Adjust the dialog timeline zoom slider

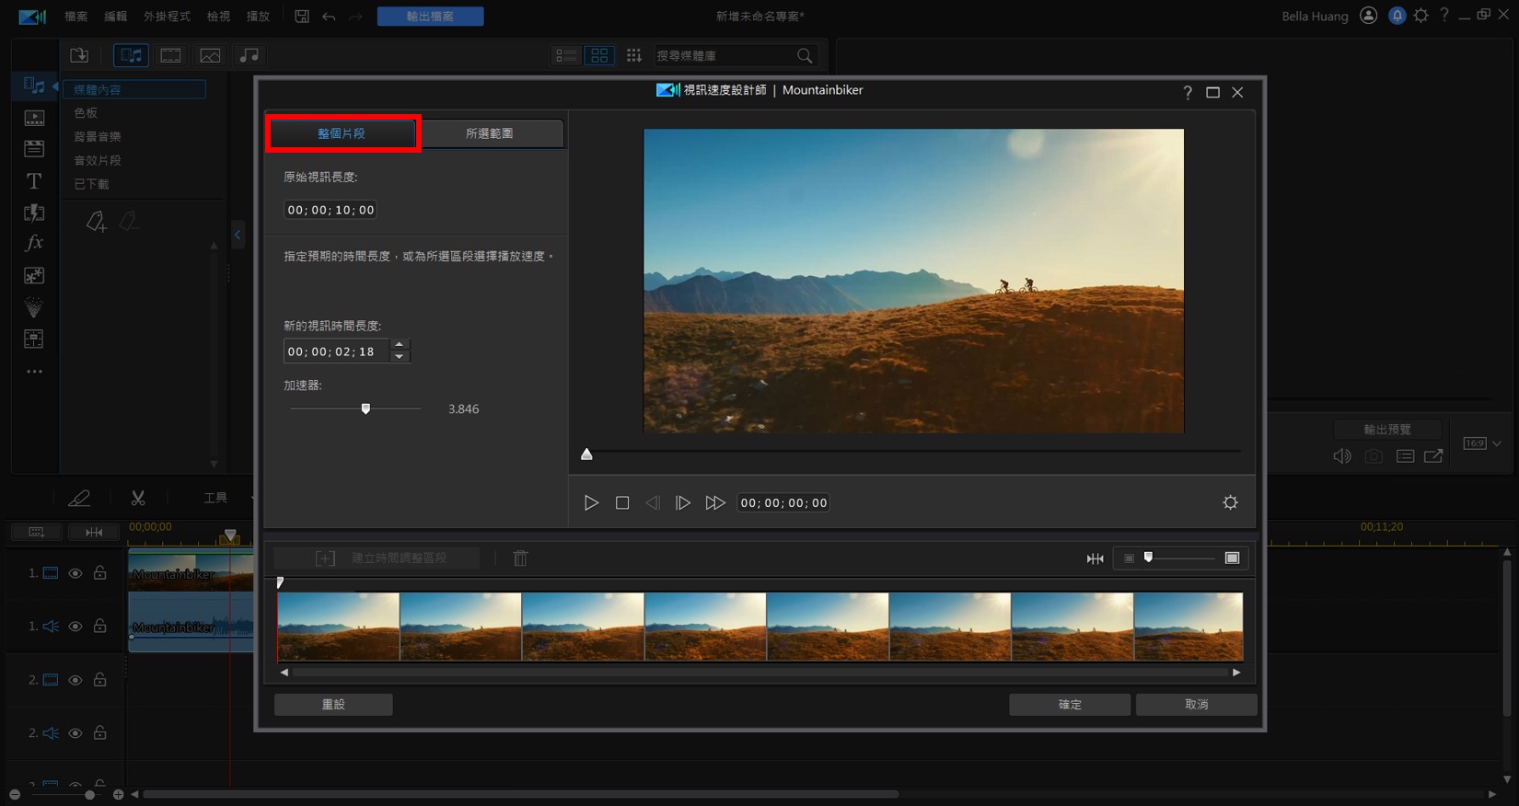pos(1148,558)
